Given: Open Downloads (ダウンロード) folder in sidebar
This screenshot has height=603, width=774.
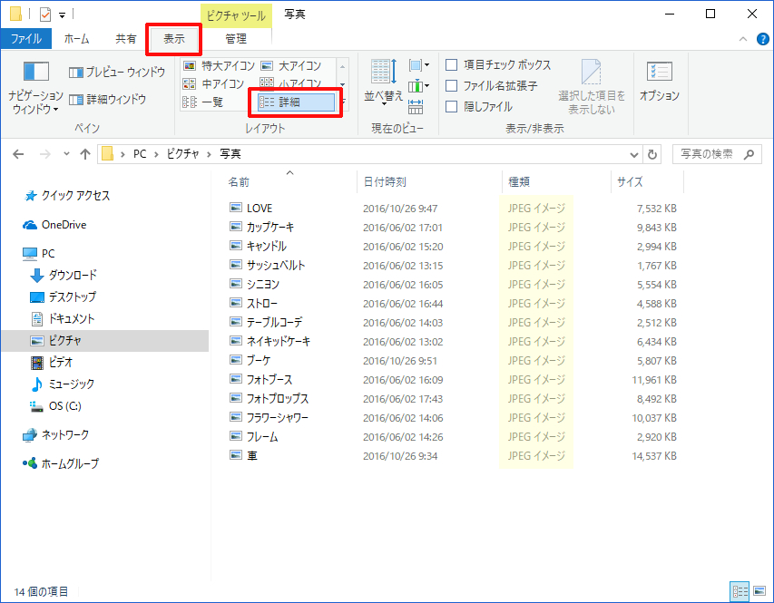Looking at the screenshot, I should click(64, 276).
